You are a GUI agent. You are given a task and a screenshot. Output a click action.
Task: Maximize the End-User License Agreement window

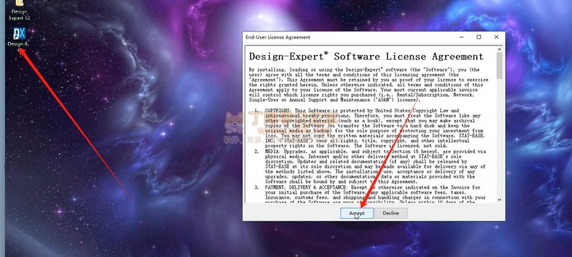point(479,37)
